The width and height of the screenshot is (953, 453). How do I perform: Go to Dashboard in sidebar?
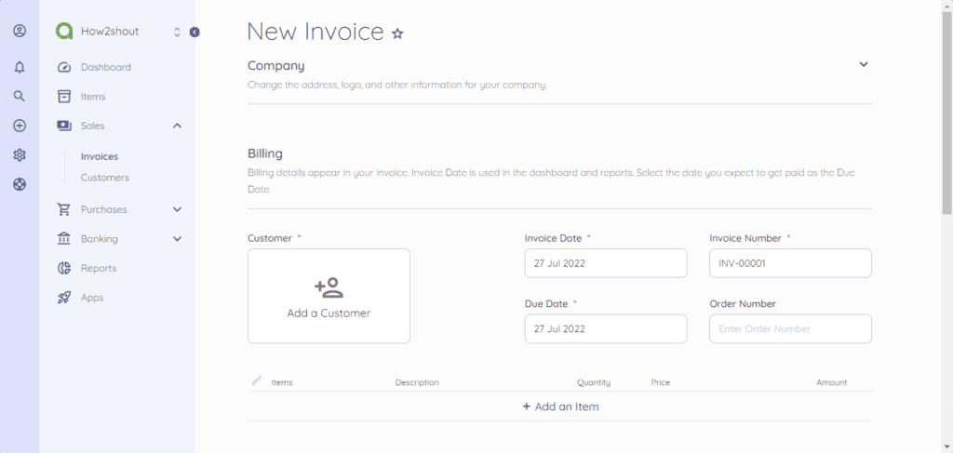[105, 67]
